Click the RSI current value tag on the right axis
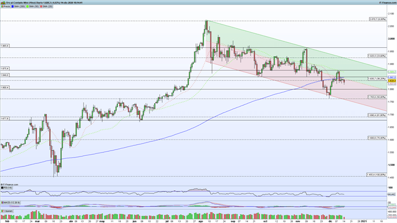The width and height of the screenshot is (397, 223). (x=392, y=194)
